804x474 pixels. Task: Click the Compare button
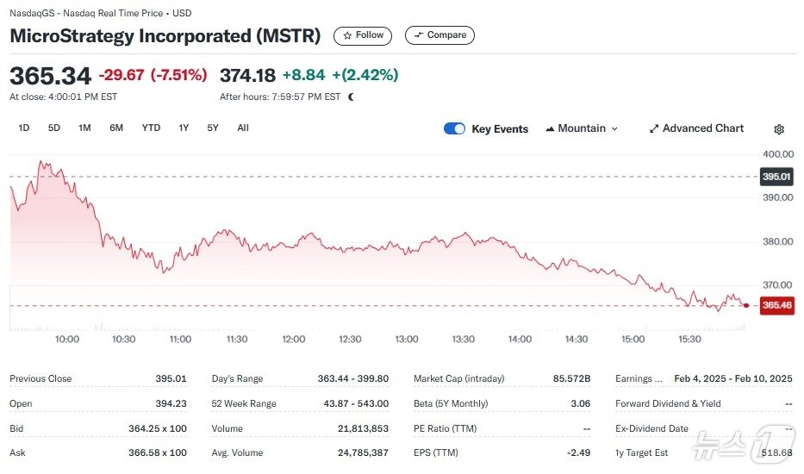[x=439, y=35]
